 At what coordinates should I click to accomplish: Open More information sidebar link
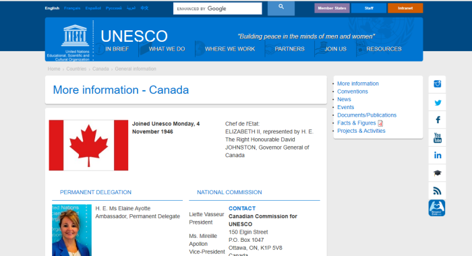click(358, 84)
